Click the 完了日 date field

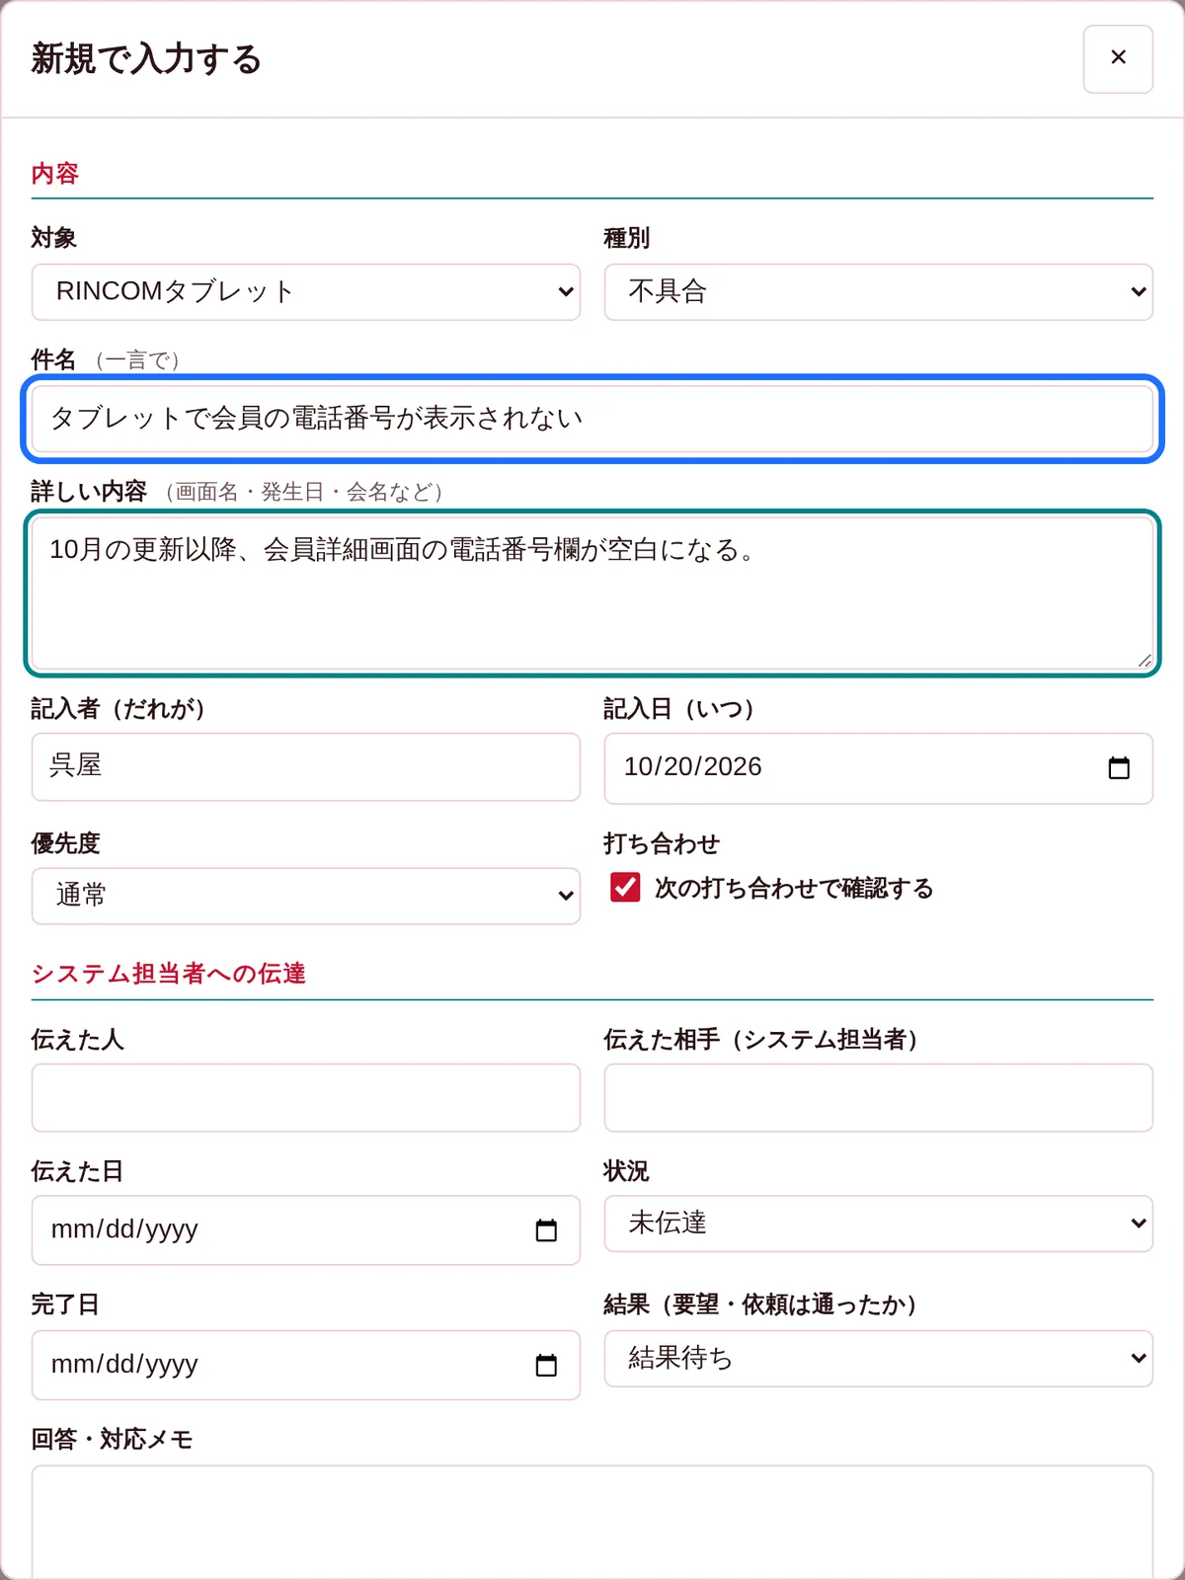pos(306,1365)
